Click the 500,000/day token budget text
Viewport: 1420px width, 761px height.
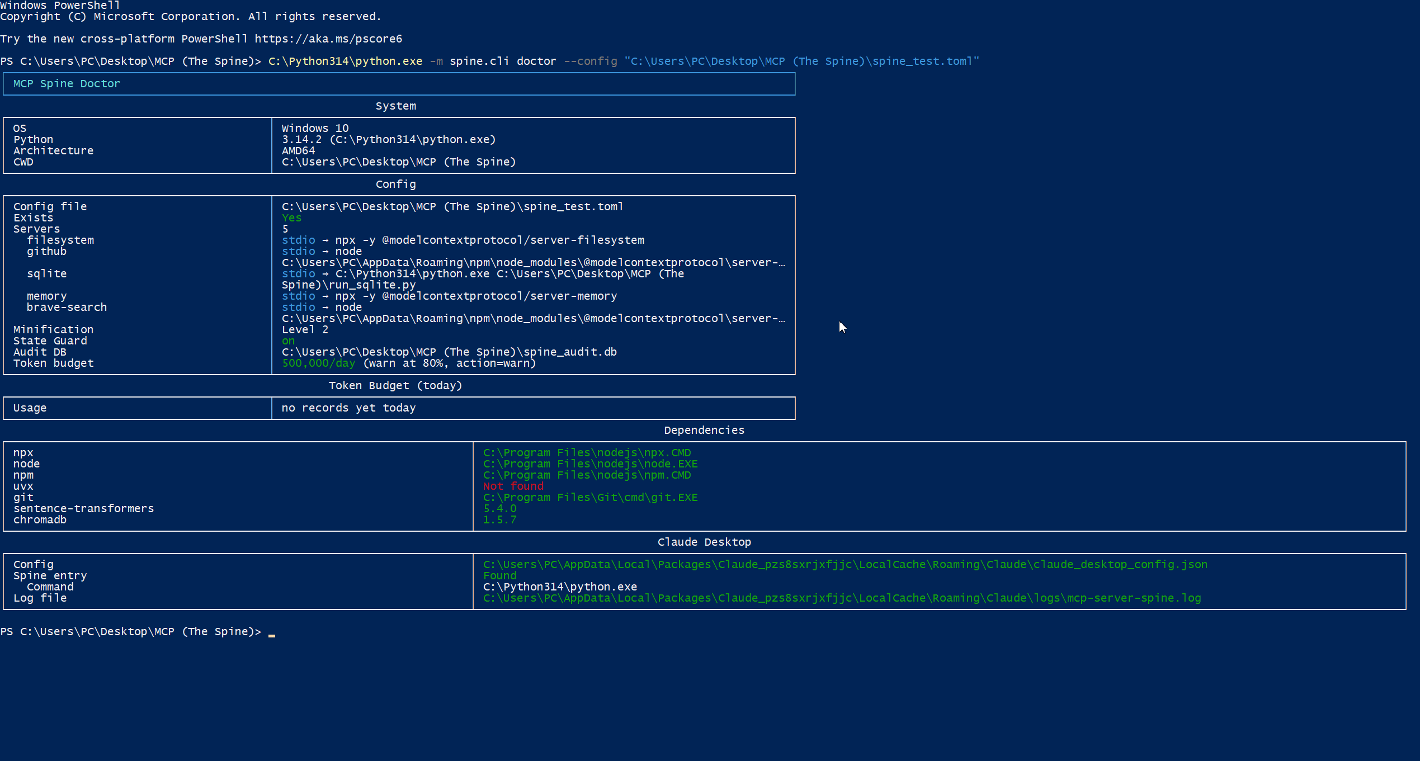click(x=318, y=363)
